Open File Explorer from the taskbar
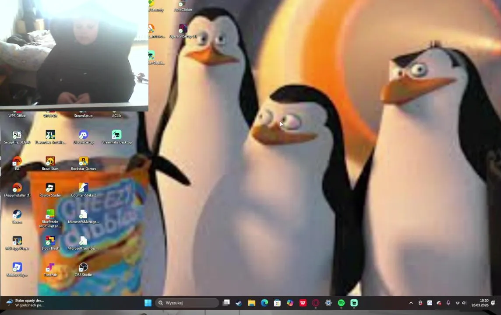Viewport: 501px width, 315px height. point(251,303)
